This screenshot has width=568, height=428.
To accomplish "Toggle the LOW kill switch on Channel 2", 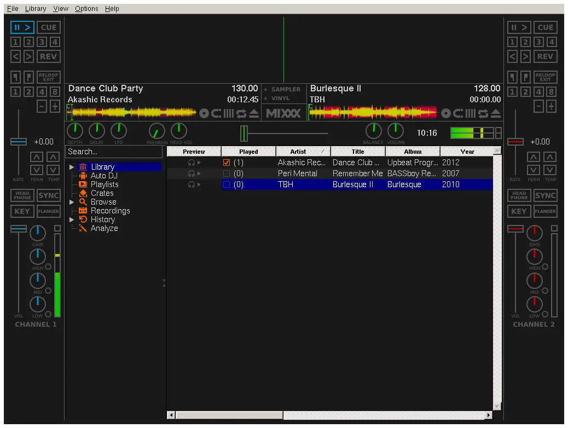I will 545,314.
